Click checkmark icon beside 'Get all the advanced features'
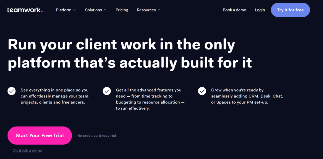This screenshot has height=159, width=323. point(107,91)
